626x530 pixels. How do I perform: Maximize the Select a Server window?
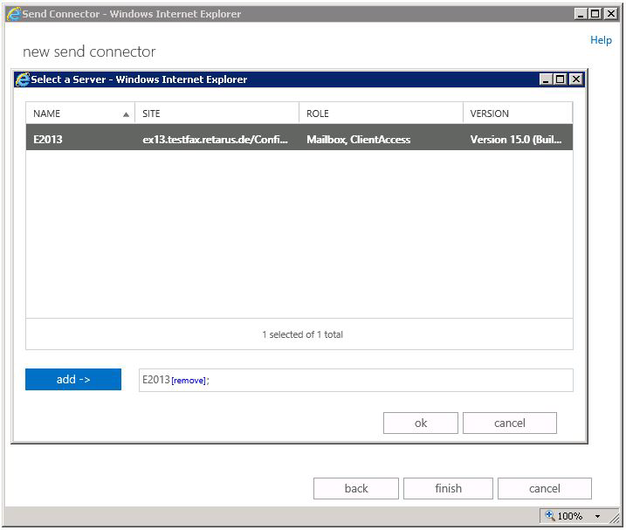click(x=561, y=79)
